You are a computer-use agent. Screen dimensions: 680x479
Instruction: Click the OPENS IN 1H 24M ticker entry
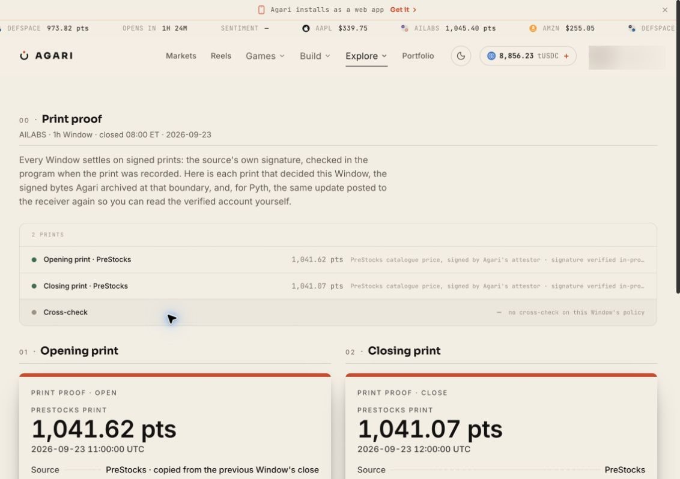click(x=155, y=28)
